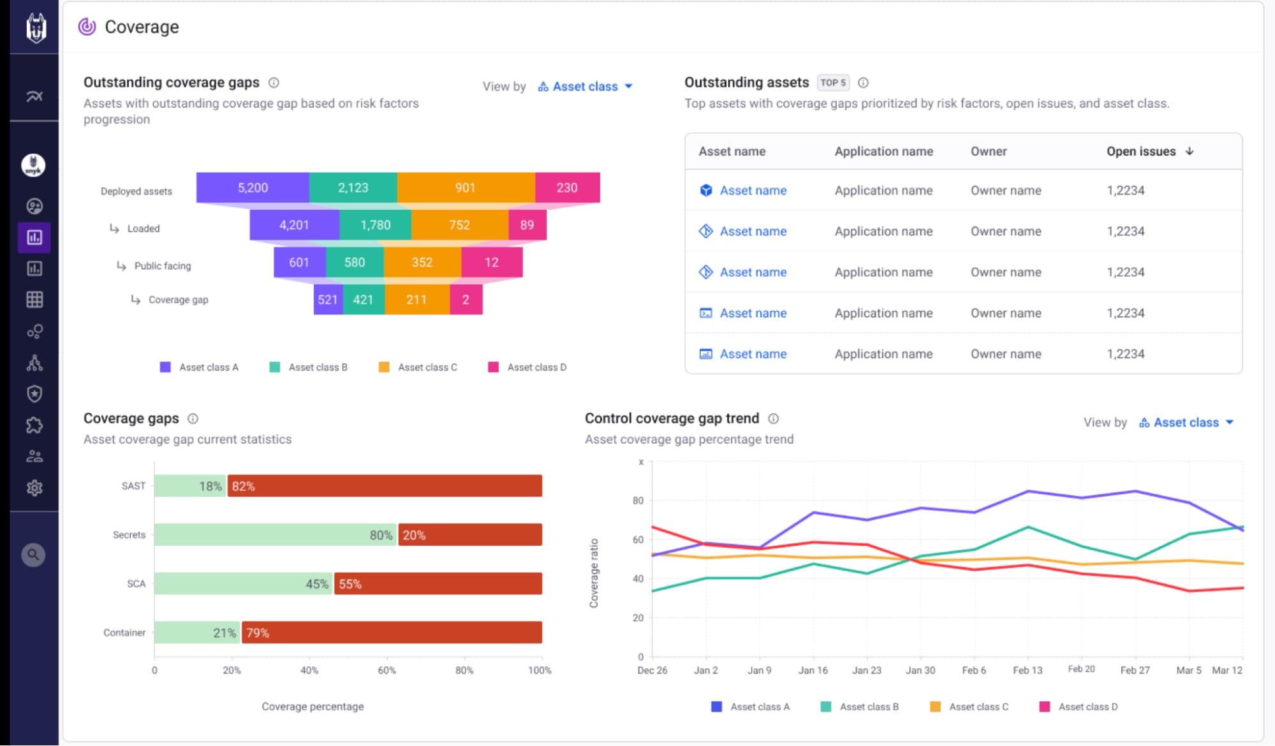Open the trend lines icon in sidebar
Screen dimensions: 1275x746
pos(34,96)
